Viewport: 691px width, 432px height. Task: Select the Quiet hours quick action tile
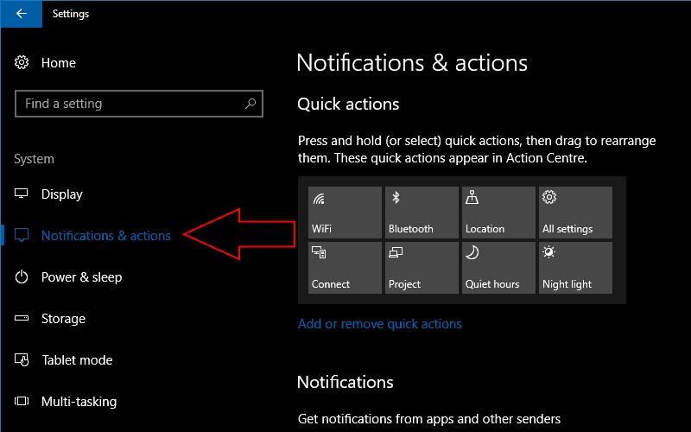(498, 268)
